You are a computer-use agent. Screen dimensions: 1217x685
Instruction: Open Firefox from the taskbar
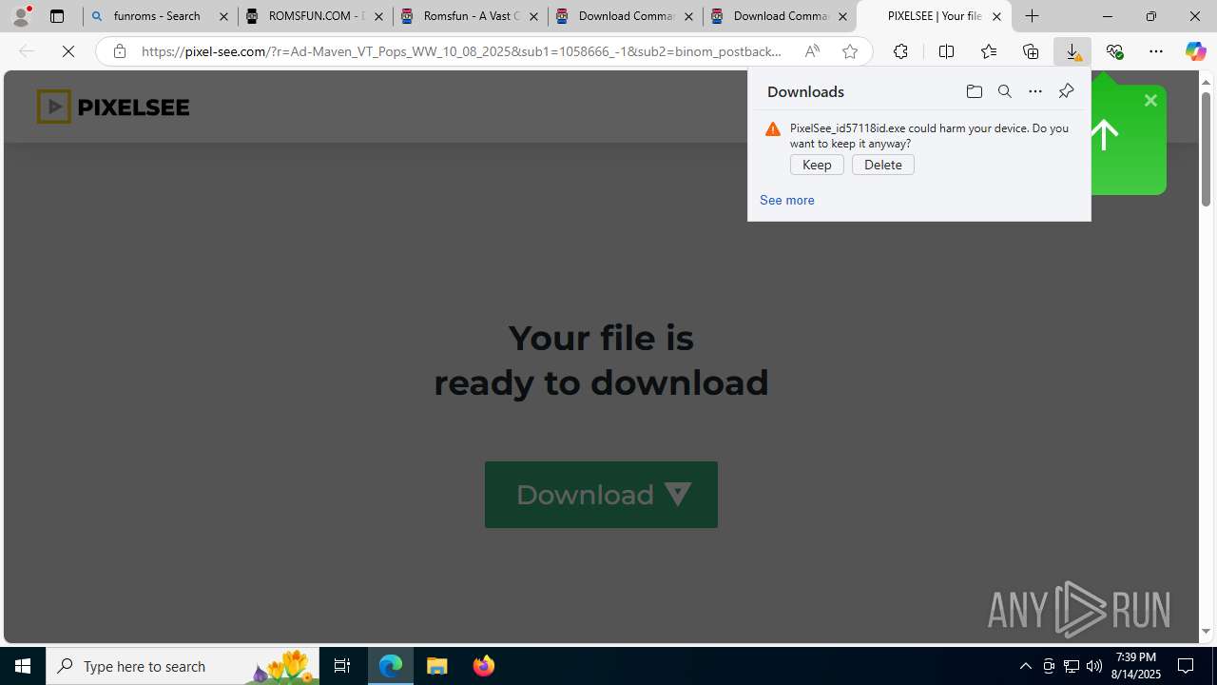484,666
